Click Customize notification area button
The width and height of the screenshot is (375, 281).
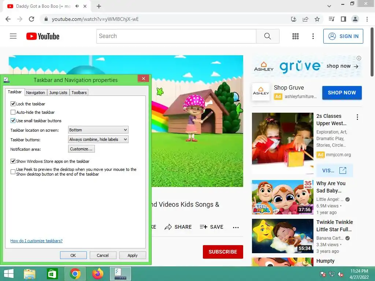(81, 149)
